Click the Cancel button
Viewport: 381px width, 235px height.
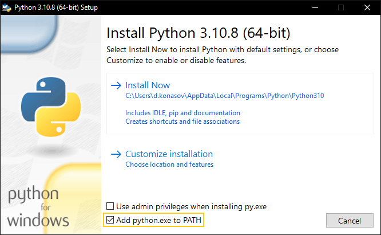[x=350, y=221]
